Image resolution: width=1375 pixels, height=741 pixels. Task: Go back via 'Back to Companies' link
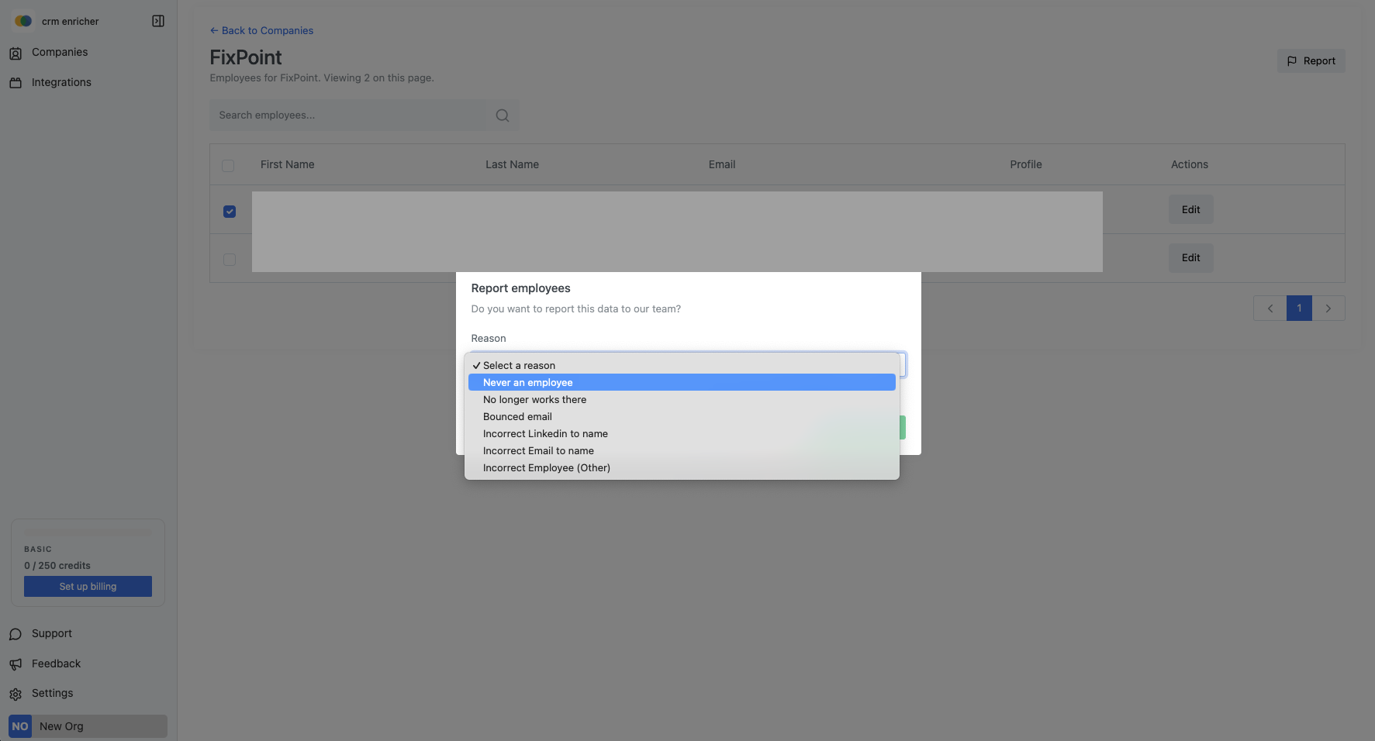261,30
